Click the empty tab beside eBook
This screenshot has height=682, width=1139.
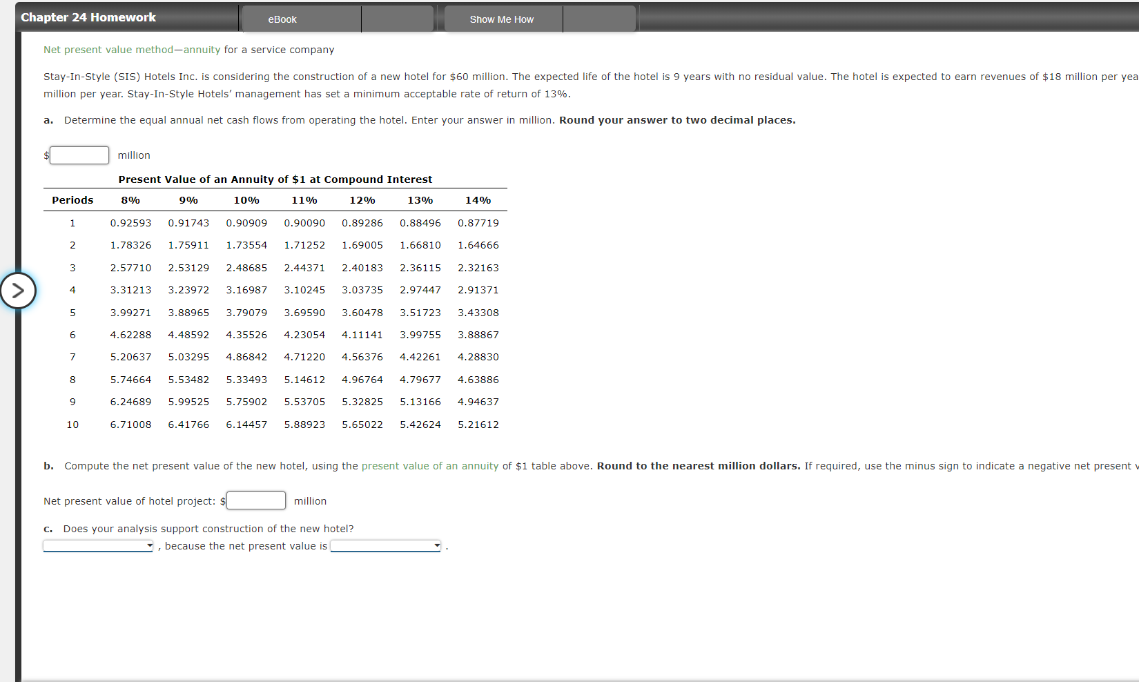398,19
